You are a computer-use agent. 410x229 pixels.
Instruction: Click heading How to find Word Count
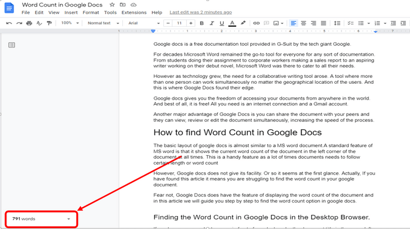[x=237, y=132]
